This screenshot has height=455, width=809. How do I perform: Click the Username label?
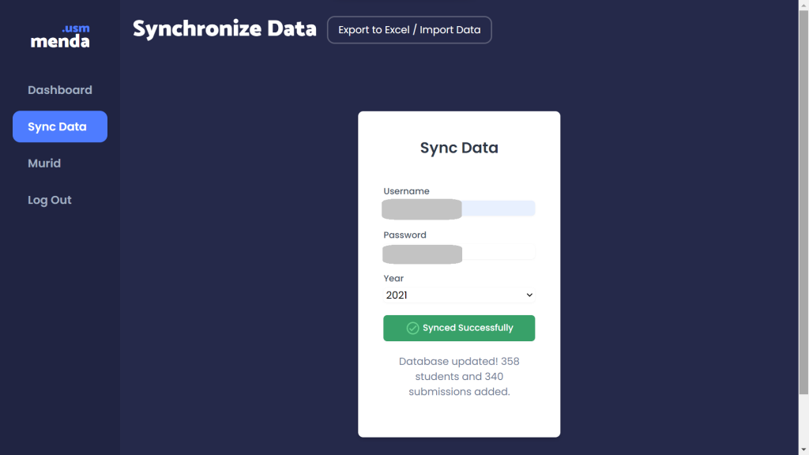click(x=406, y=191)
